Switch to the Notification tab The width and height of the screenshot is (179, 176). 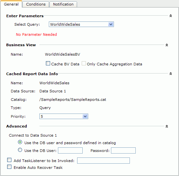(63, 4)
